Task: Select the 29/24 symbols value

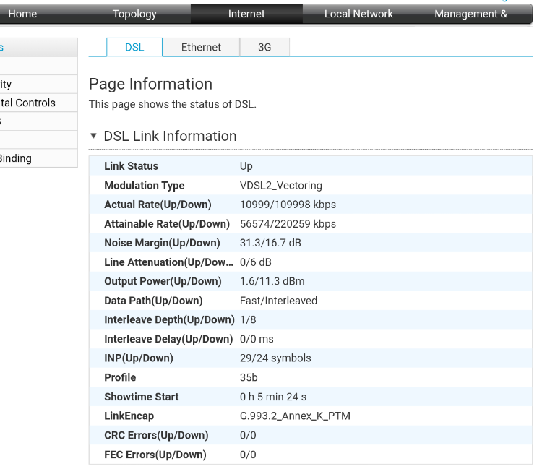Action: [275, 358]
